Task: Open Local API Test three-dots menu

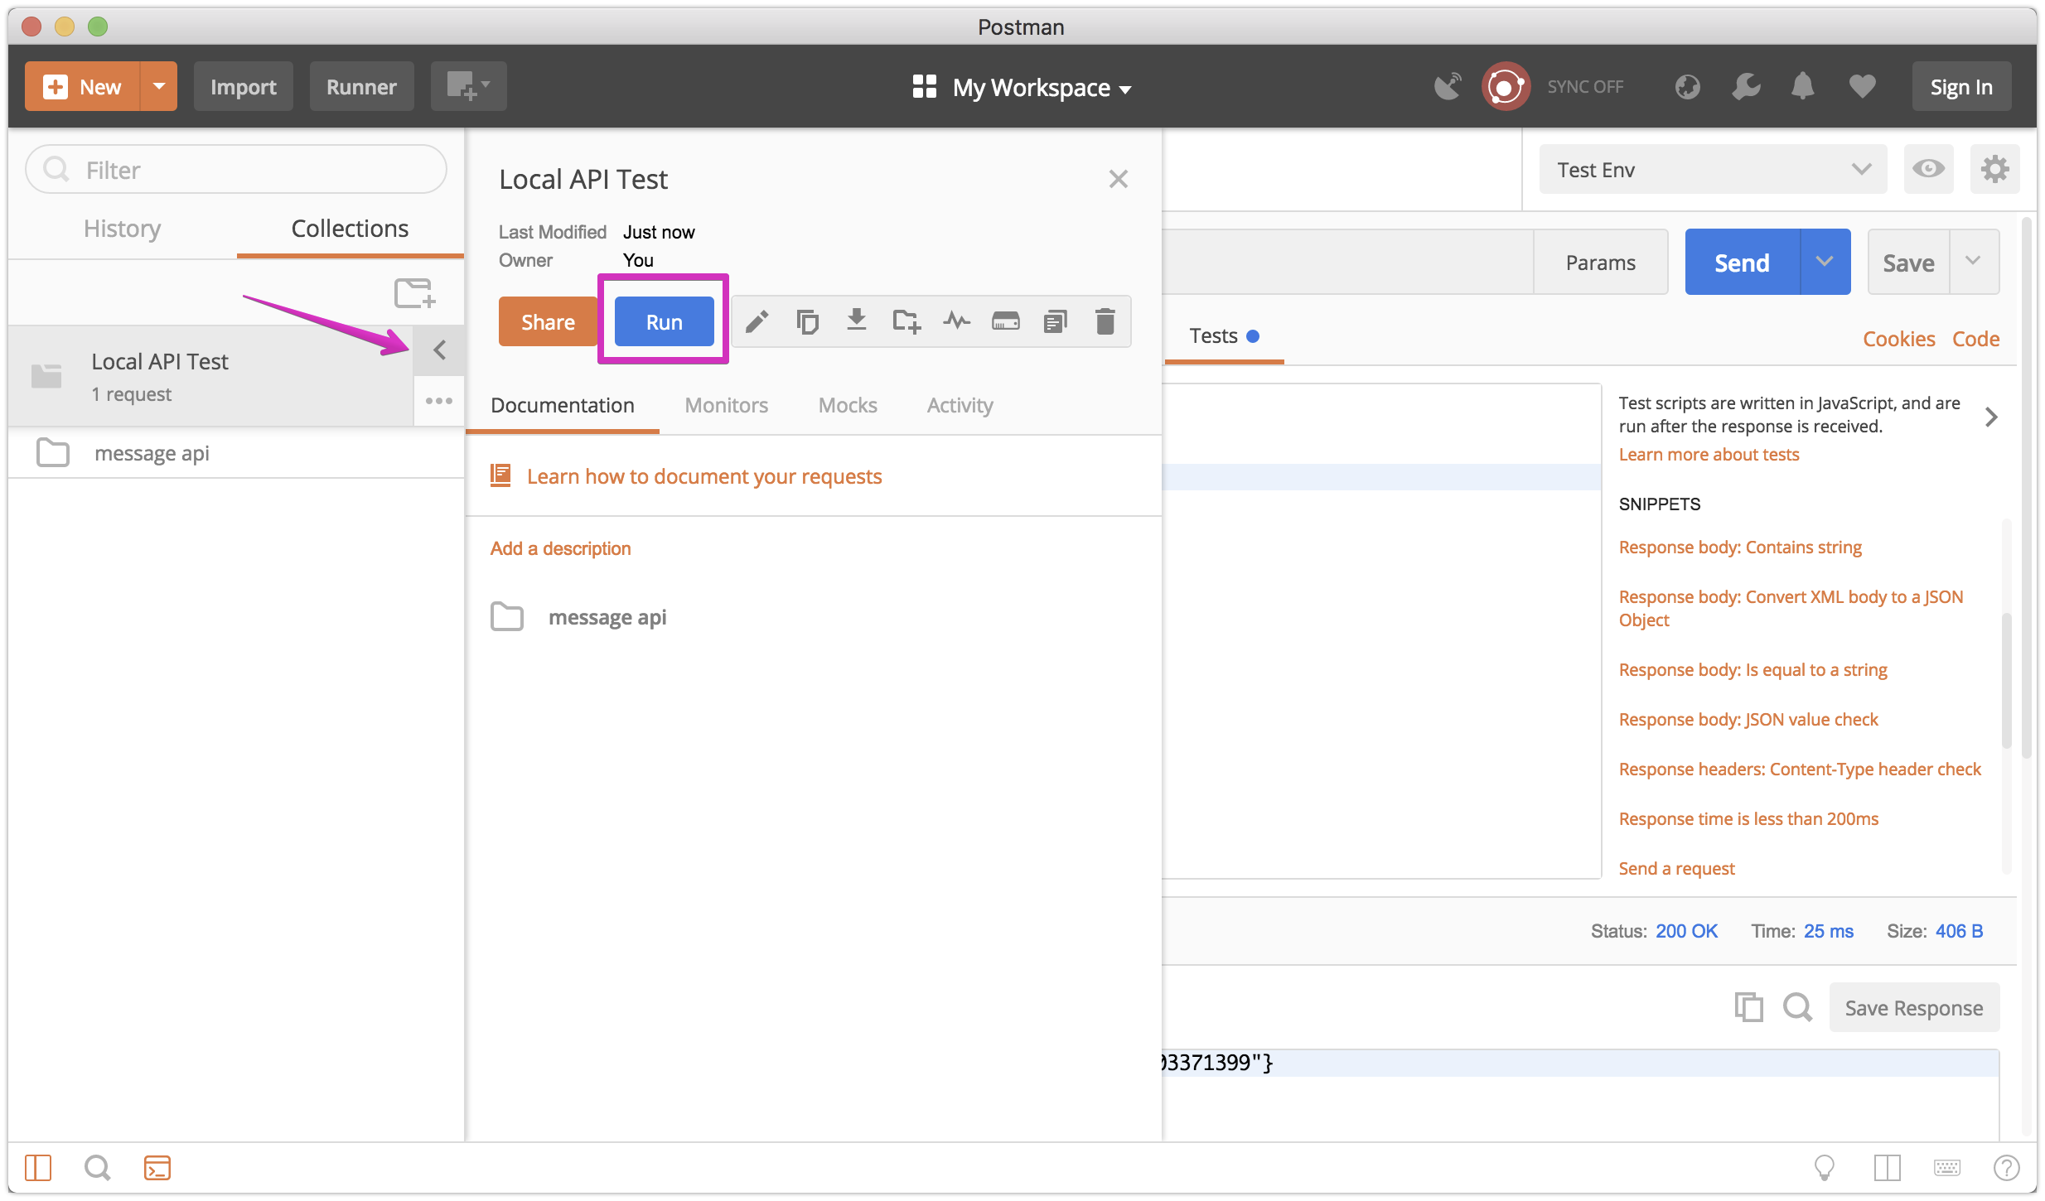Action: pos(439,401)
